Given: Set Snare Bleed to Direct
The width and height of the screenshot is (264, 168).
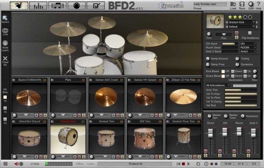Looking at the screenshot, I should 233,76.
